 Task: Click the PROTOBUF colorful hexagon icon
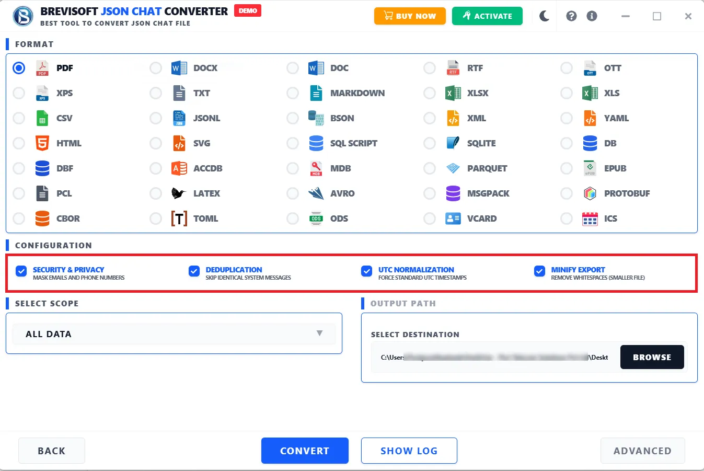point(590,193)
